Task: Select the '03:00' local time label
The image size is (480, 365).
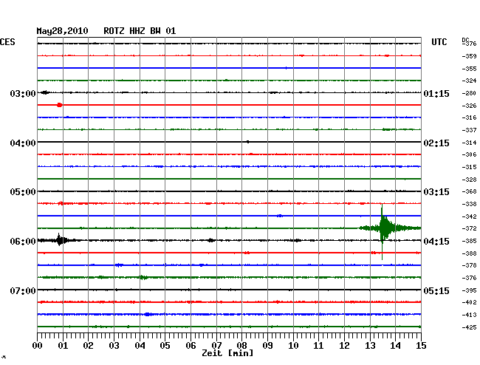Action: click(23, 93)
